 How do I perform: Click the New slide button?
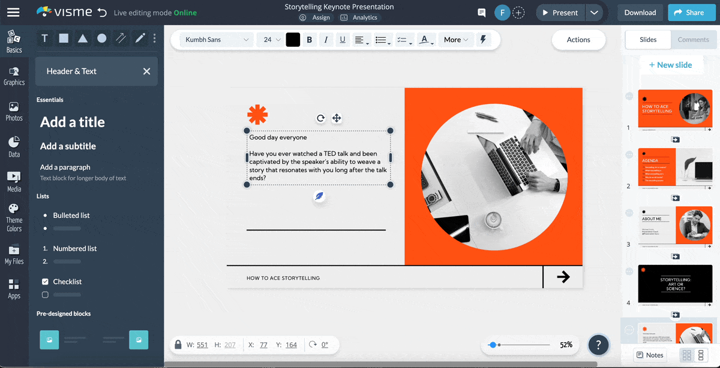(x=671, y=64)
